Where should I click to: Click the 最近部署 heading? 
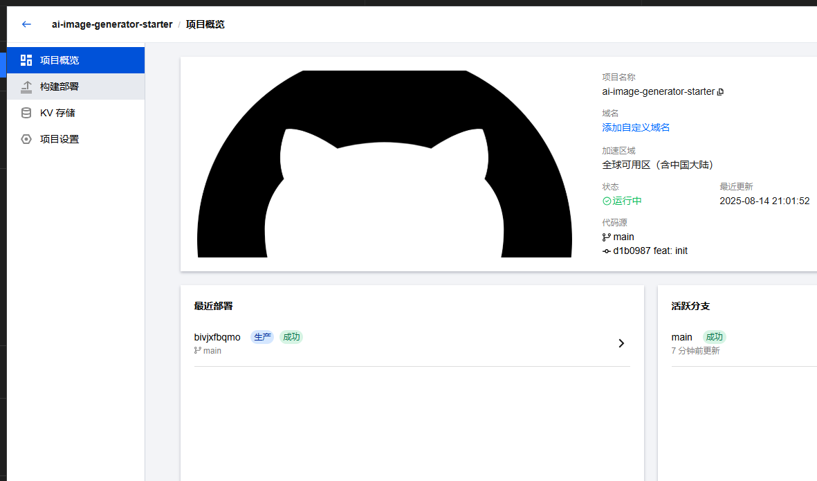213,307
